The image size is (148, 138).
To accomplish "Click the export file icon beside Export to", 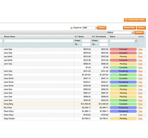I will (71, 28).
